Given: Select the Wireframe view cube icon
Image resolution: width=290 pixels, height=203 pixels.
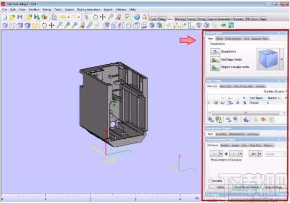Looking at the screenshot, I should point(12,26).
